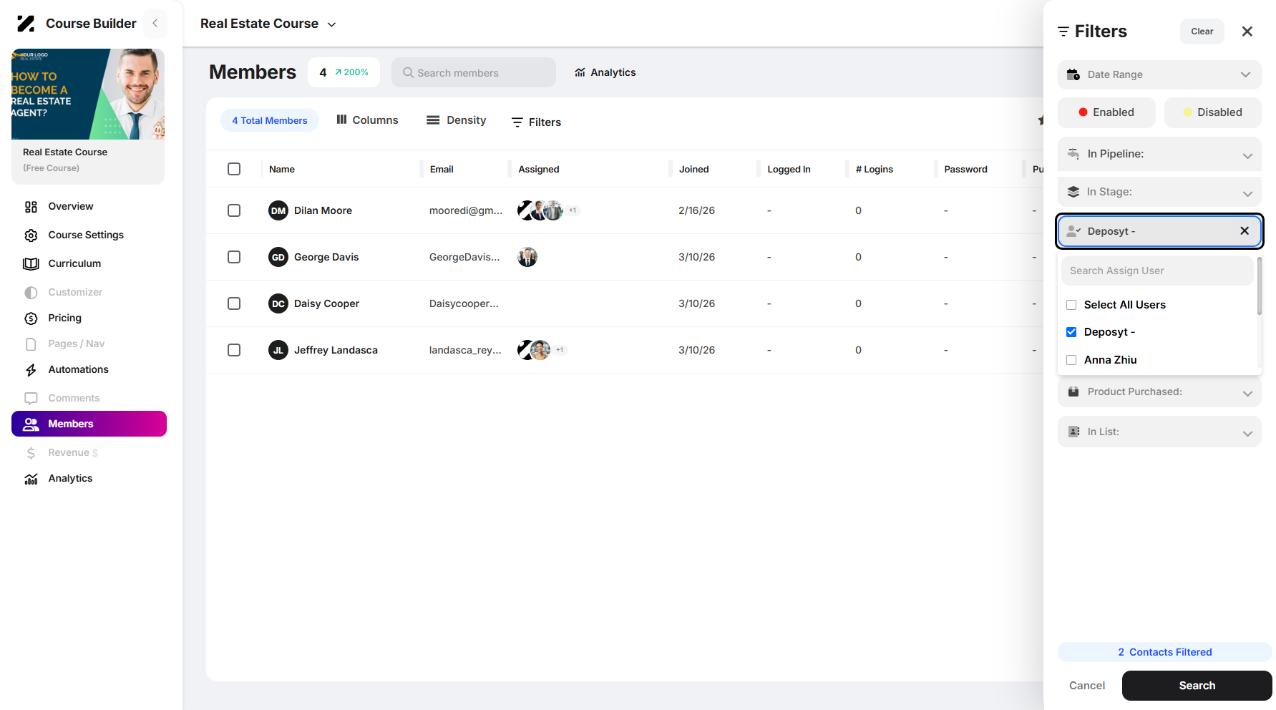Uncheck the Deposyt - user checkbox

click(x=1071, y=332)
